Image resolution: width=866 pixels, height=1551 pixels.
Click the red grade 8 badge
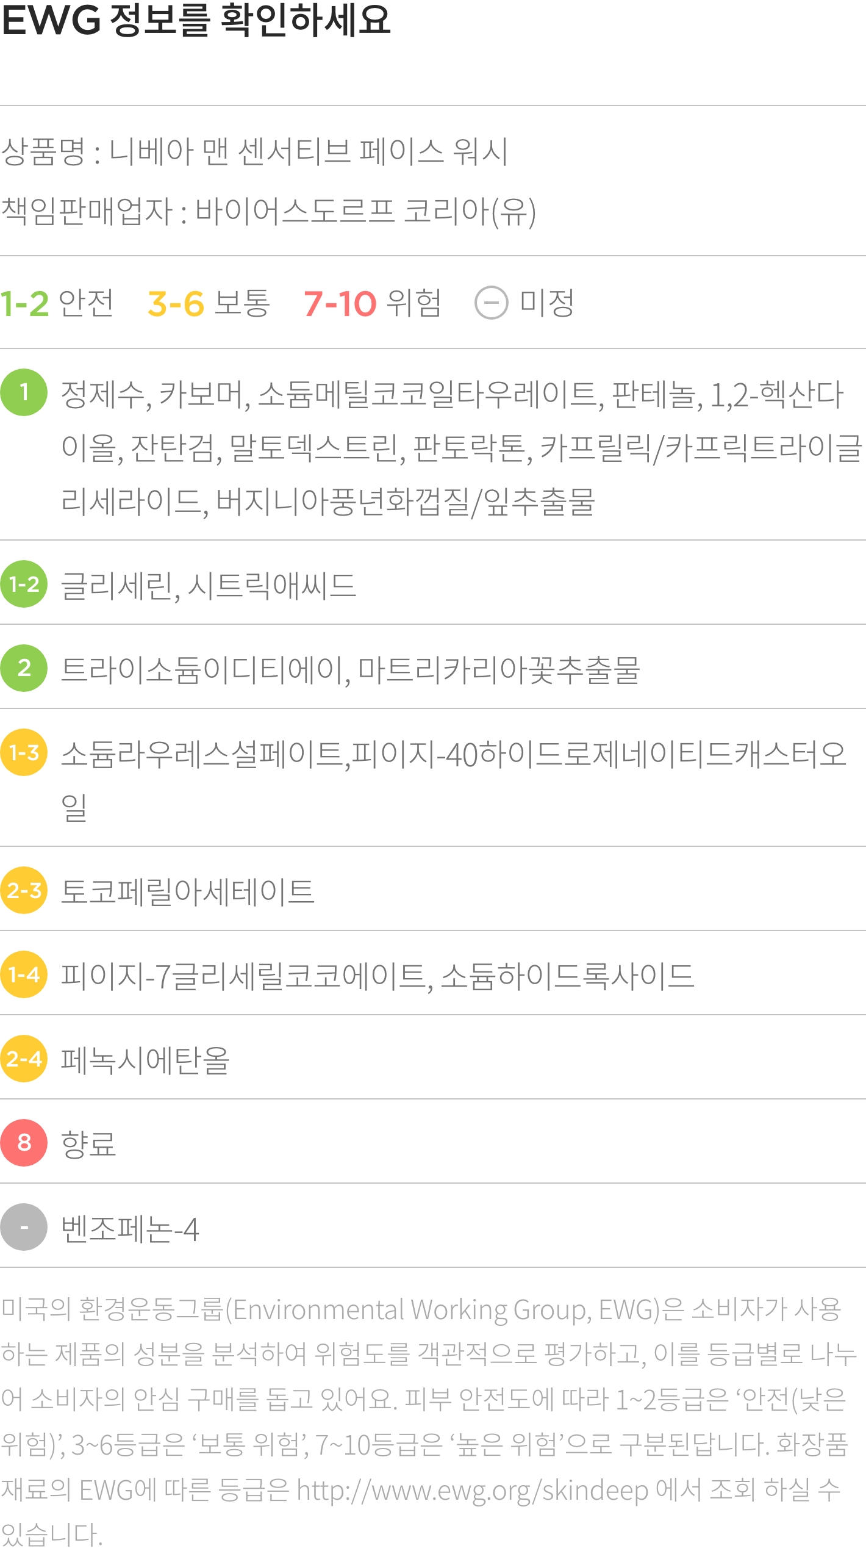tap(24, 1143)
